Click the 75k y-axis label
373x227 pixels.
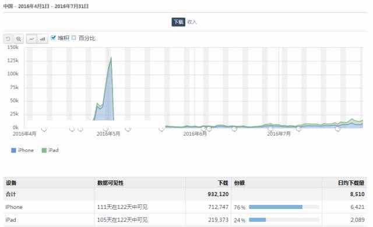[x=14, y=87]
